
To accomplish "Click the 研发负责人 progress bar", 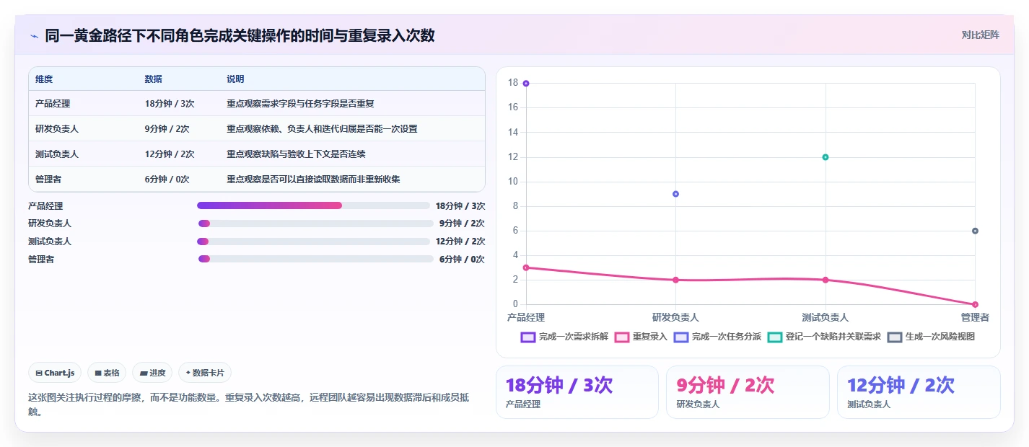I will pos(316,223).
